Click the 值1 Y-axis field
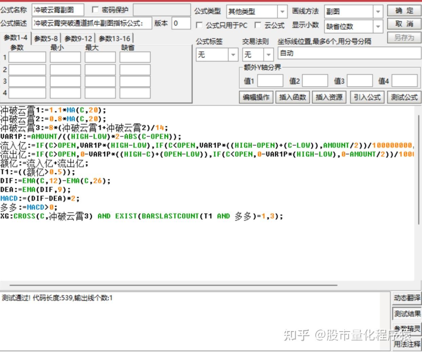Viewport: 422px width, 352px height. point(270,81)
